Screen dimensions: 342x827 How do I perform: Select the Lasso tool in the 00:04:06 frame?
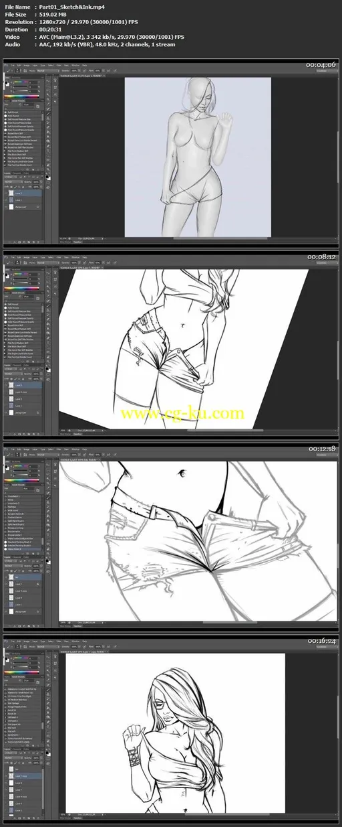pyautogui.click(x=48, y=90)
